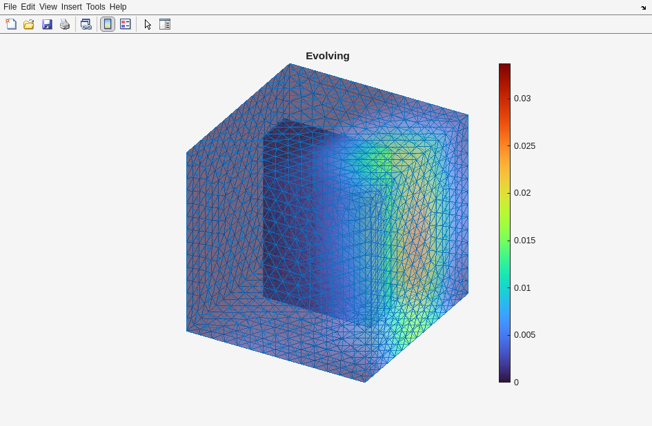Click the dock figure arrow in top-right corner
Screen dimensions: 652x426
(643, 8)
